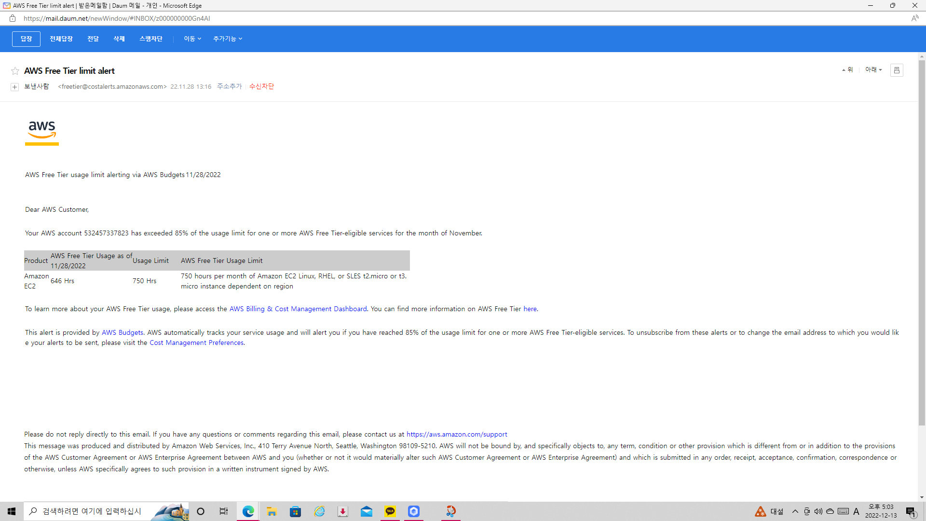
Task: Click the '646 Hrs' usage cell
Action: [63, 281]
